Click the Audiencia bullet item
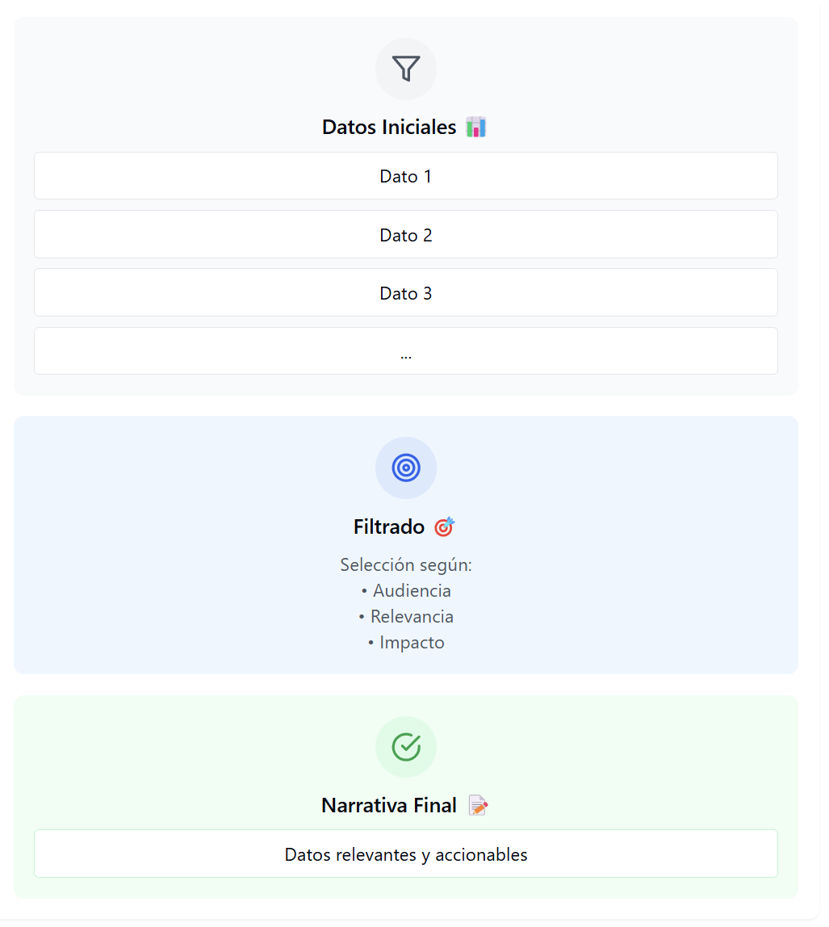829x927 pixels. coord(406,591)
